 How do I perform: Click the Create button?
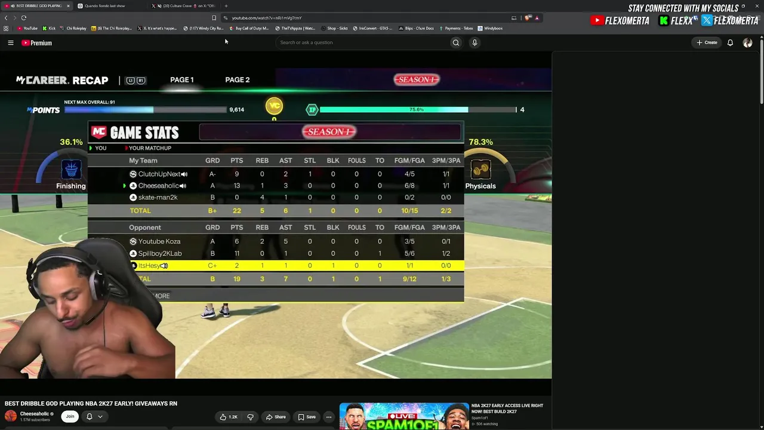pyautogui.click(x=707, y=43)
